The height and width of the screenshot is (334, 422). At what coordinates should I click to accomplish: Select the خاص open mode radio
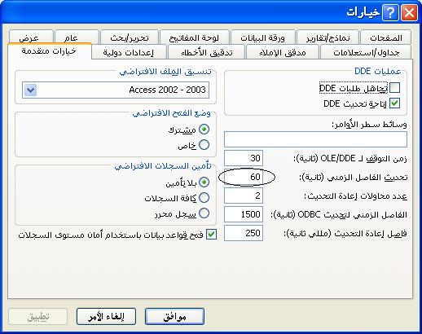click(204, 145)
